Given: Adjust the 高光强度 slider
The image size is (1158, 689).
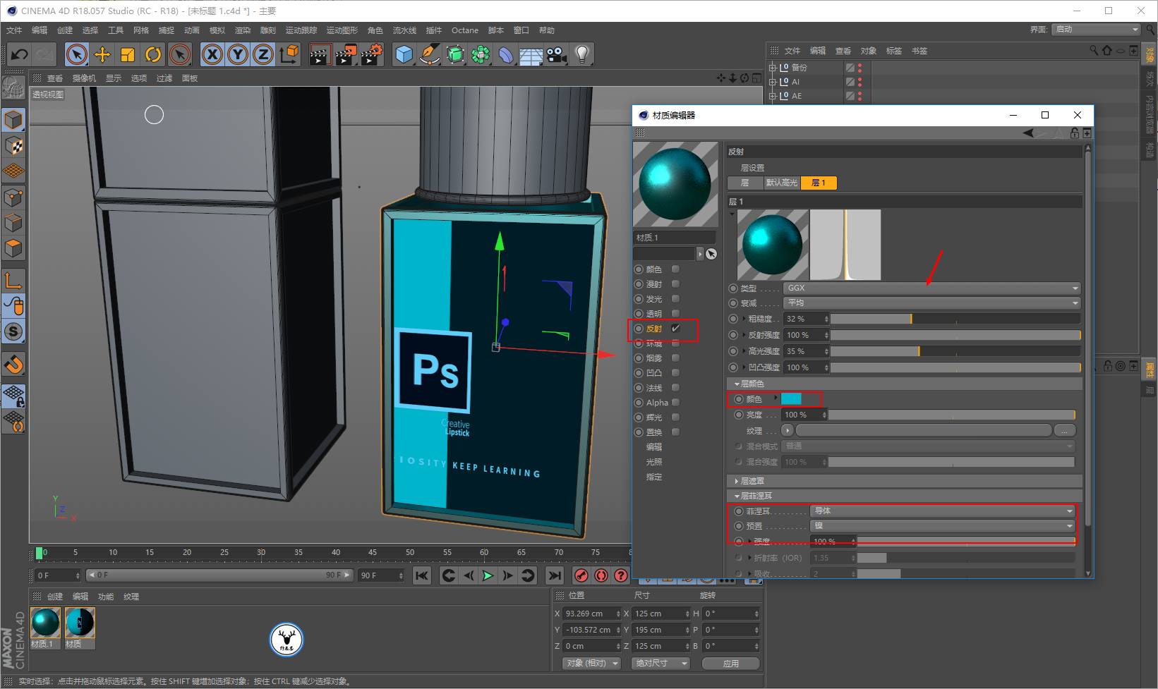Looking at the screenshot, I should 955,351.
